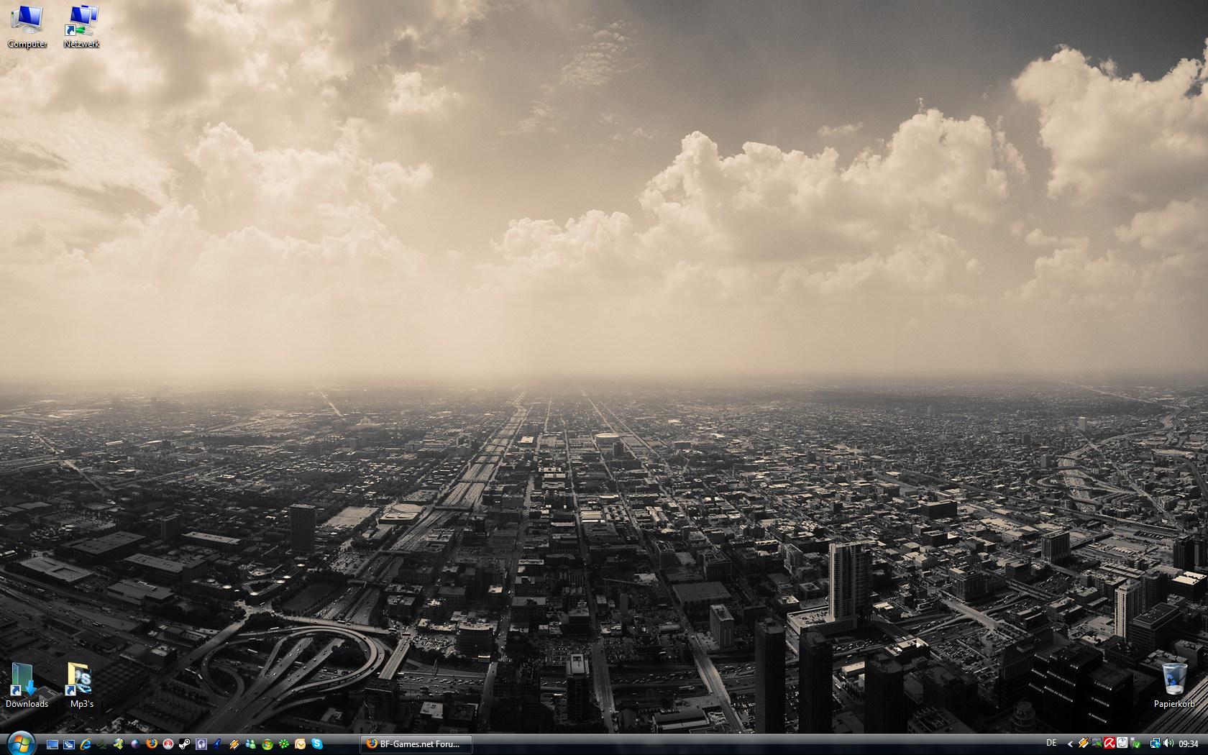
Task: Click the blue wizard hat icon in quick launch
Action: pos(218,744)
